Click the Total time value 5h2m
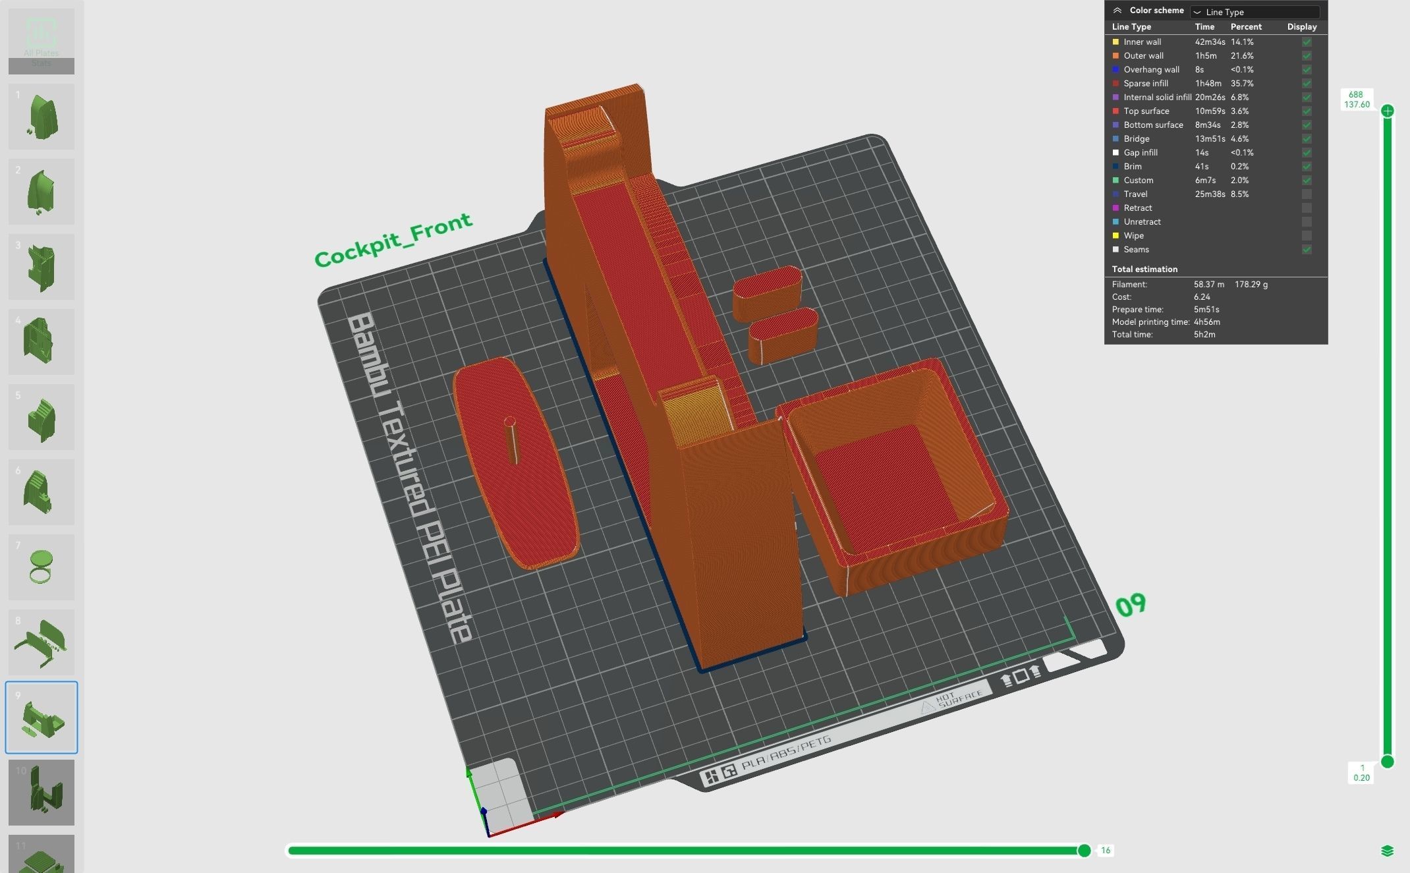Image resolution: width=1410 pixels, height=873 pixels. [1204, 335]
